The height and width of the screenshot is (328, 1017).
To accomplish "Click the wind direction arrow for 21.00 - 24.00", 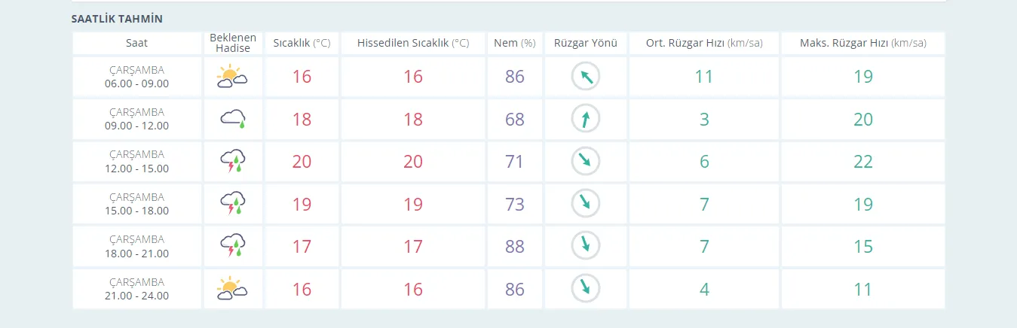I will 585,289.
